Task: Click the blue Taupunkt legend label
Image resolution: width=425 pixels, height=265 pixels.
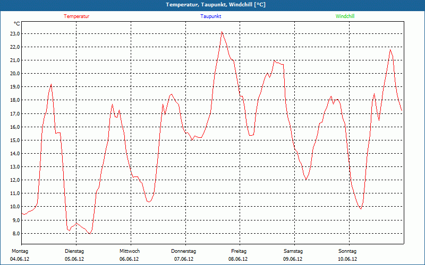Action: coord(210,16)
